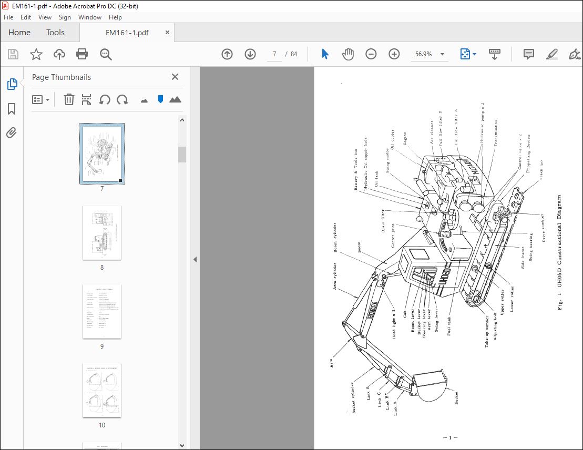This screenshot has width=583, height=450.
Task: Select page 8 thumbnail
Action: tap(102, 233)
